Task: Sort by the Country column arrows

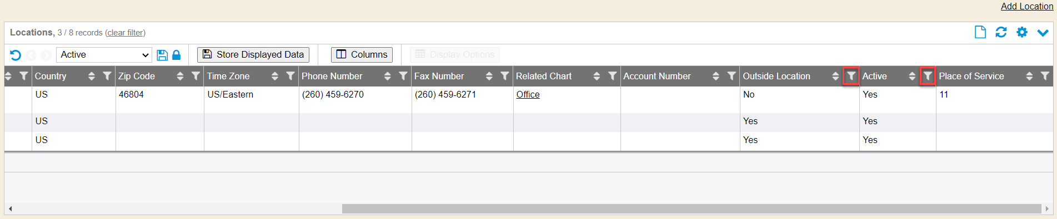Action: (92, 77)
